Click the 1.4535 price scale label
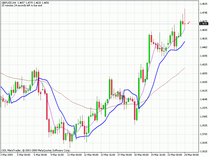The height and width of the screenshot is (157, 209). coord(204,39)
